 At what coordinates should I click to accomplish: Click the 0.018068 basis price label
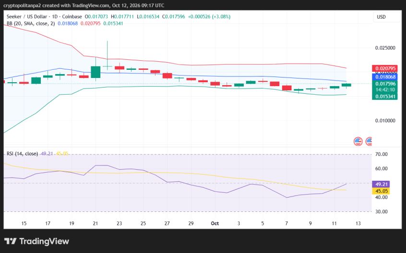[x=385, y=77]
